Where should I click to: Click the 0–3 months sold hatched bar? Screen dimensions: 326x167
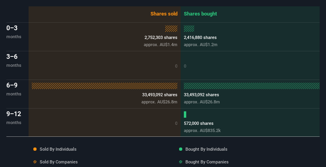coord(171,29)
